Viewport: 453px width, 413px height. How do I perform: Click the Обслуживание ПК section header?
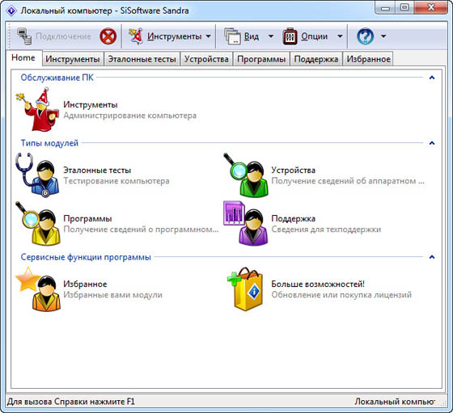click(x=57, y=78)
